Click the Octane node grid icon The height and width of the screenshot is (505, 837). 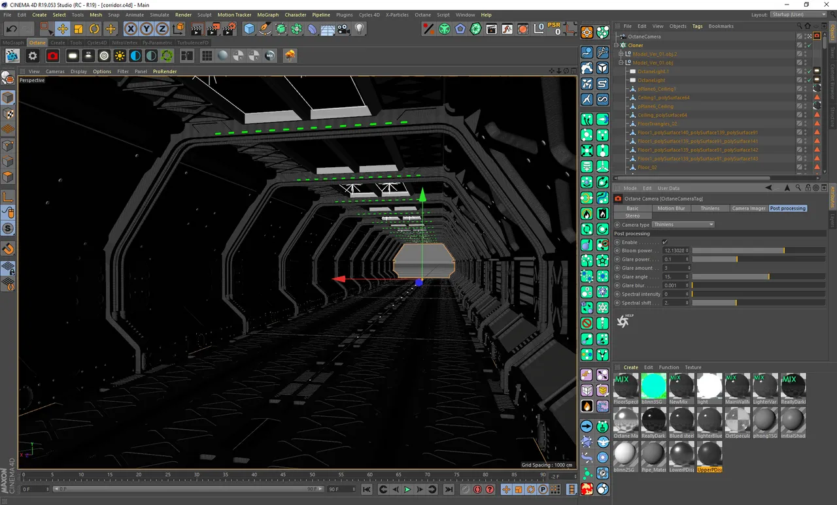207,56
